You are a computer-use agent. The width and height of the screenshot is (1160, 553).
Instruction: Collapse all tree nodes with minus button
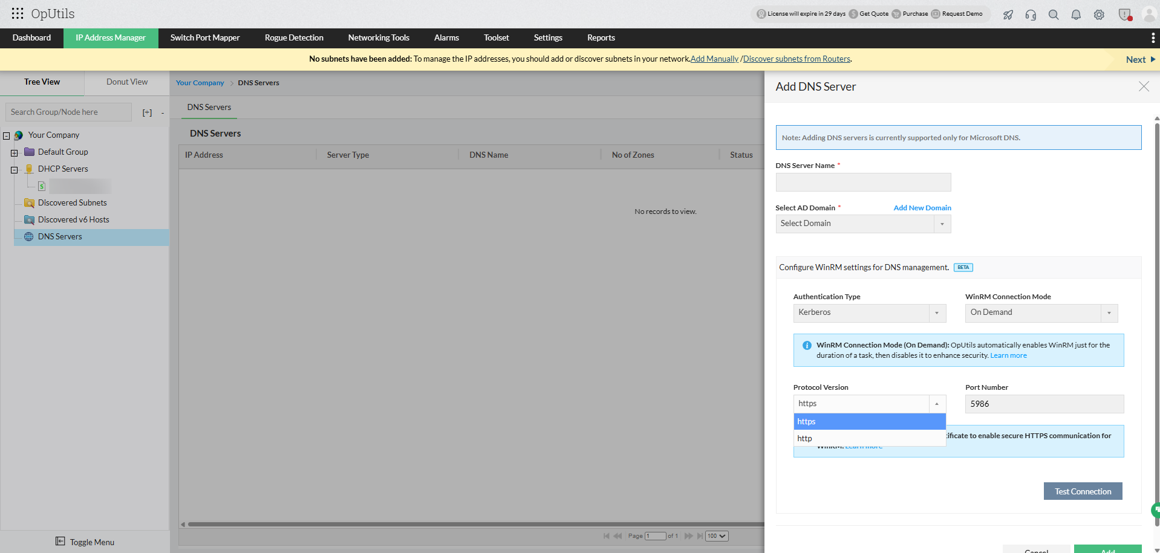[x=163, y=112]
